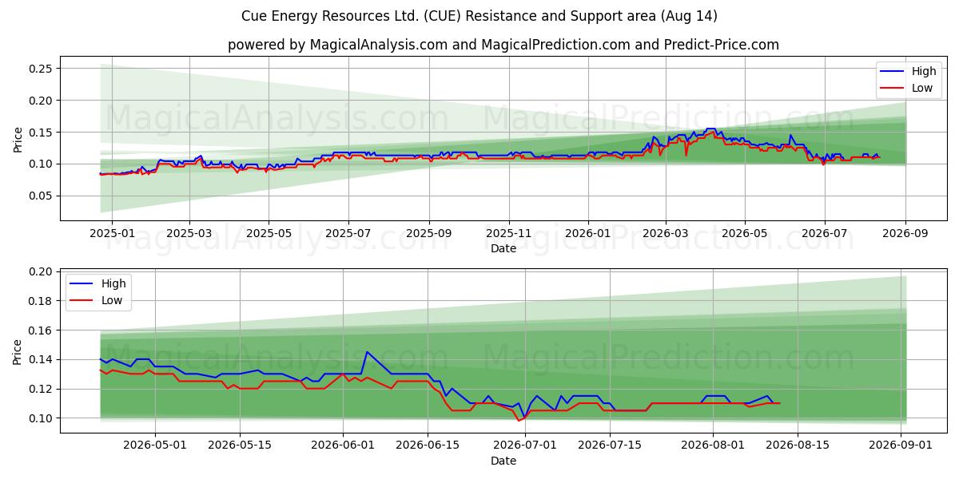The image size is (959, 479).
Task: Click the '0.16' price tick on bottom chart
Action: [41, 331]
